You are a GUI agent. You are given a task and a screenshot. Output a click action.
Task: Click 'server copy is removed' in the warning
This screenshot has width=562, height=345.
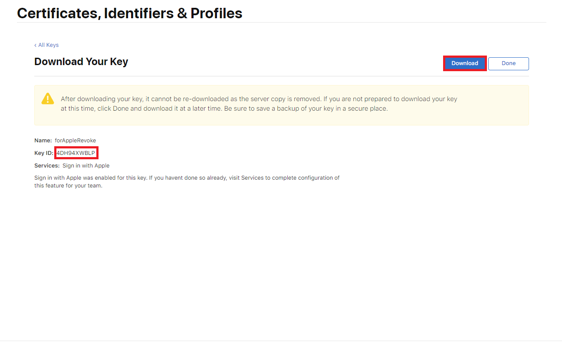286,99
